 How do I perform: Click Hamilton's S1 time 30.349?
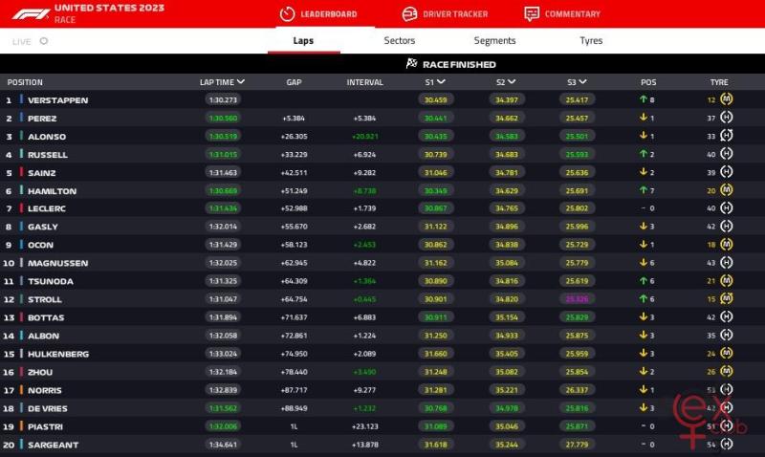(436, 190)
